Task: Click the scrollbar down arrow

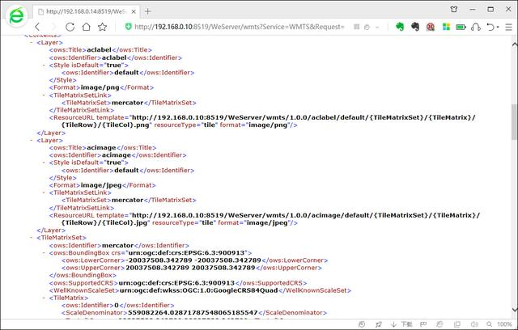Action: pos(515,310)
